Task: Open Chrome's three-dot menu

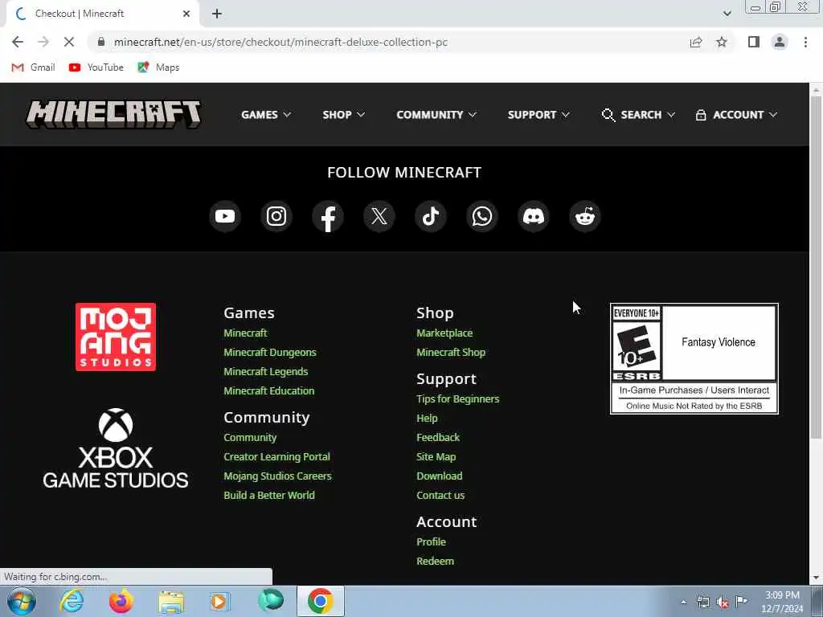Action: [x=805, y=42]
